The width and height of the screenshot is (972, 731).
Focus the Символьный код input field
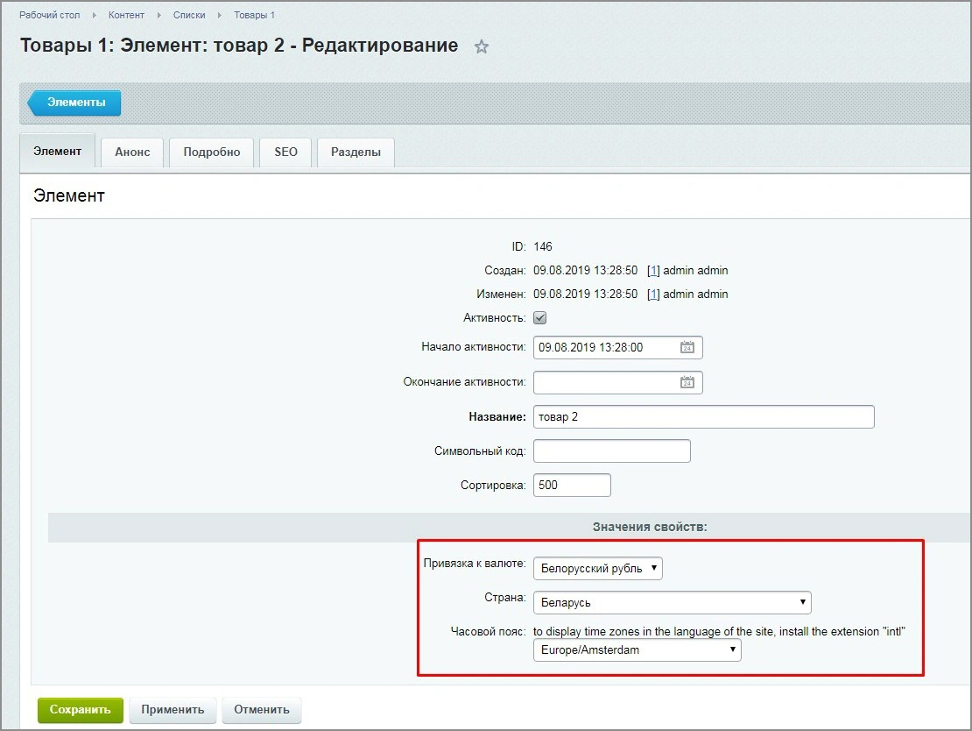tap(612, 451)
